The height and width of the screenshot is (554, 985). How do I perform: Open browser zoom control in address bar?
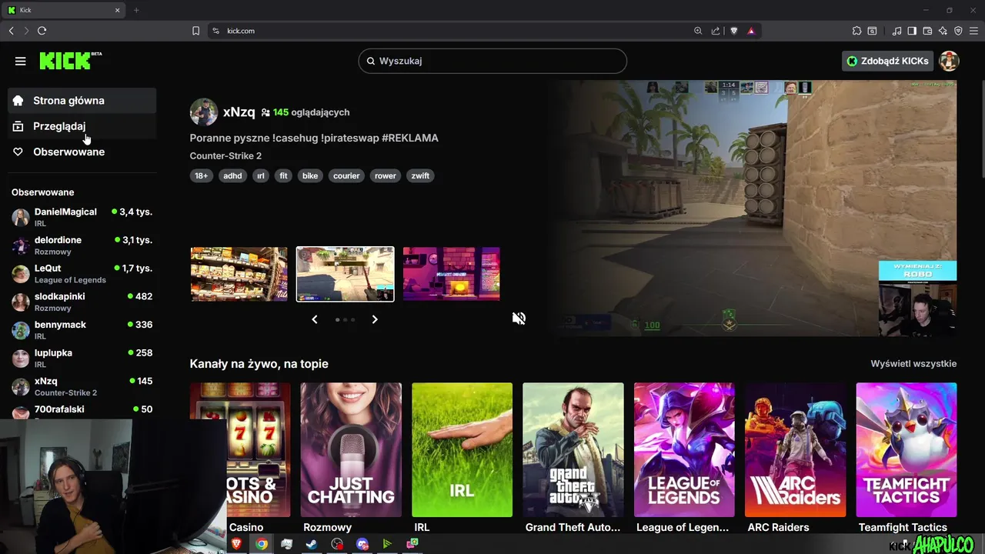pyautogui.click(x=698, y=31)
